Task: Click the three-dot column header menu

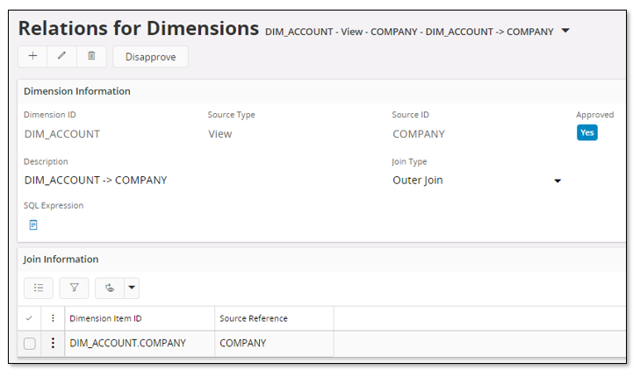Action: coord(53,318)
